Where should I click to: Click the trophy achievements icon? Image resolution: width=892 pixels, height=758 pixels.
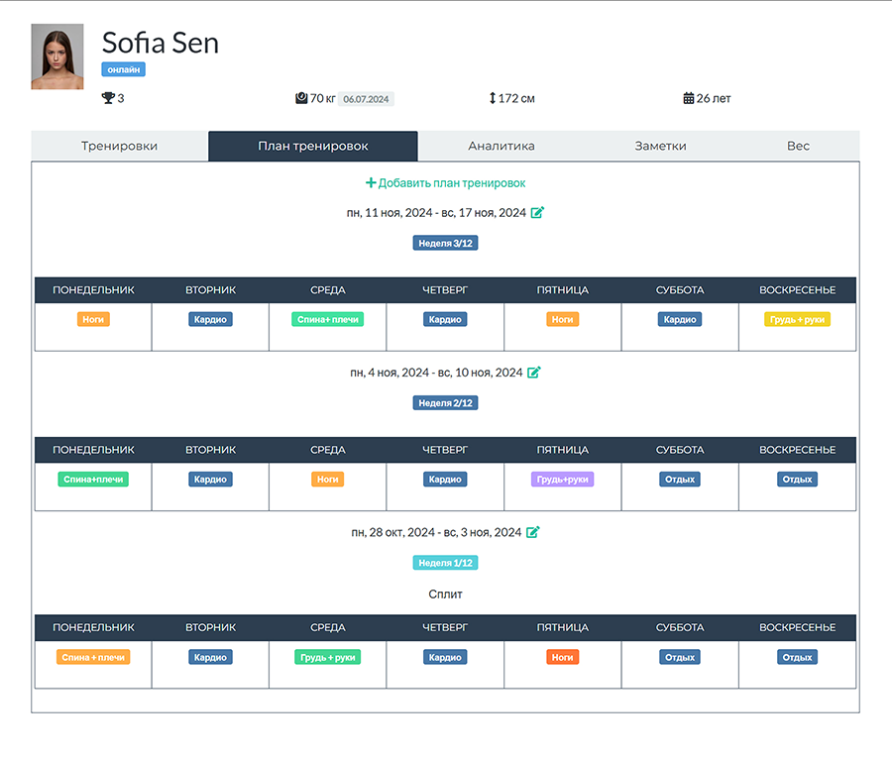[x=108, y=98]
